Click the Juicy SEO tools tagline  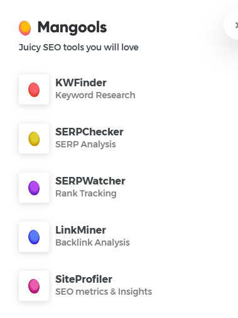(78, 47)
